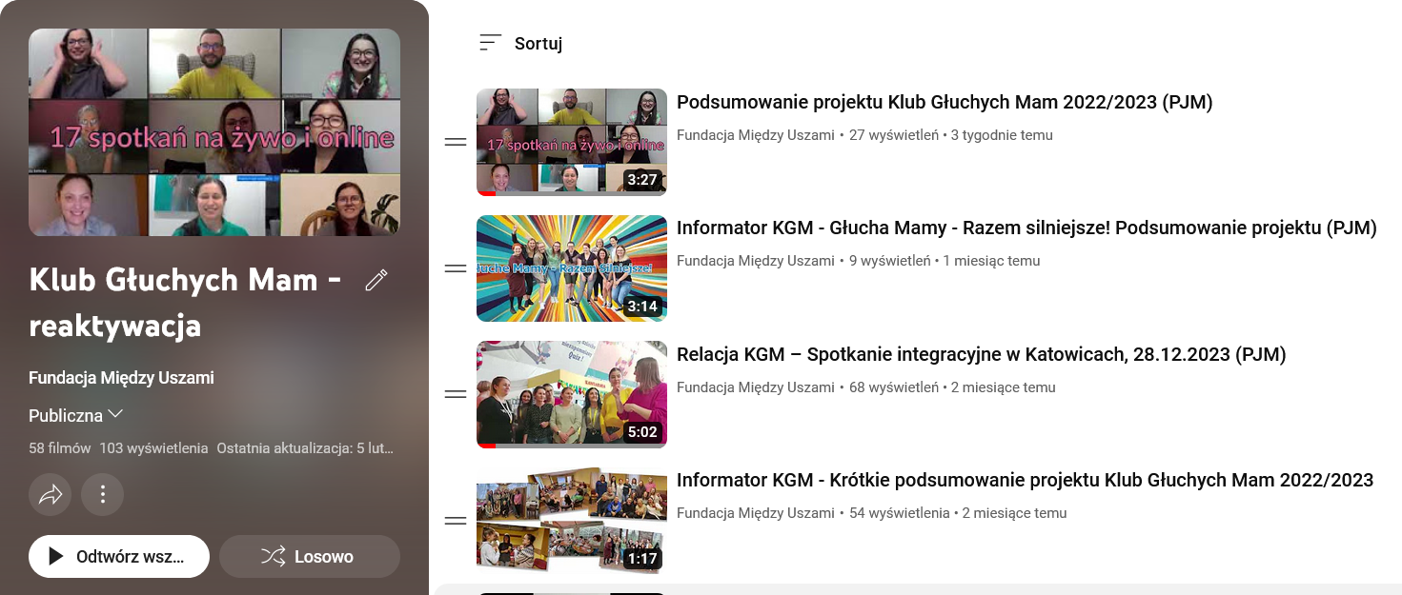Click the share arrow icon for the playlist
The width and height of the screenshot is (1402, 595).
[x=50, y=494]
